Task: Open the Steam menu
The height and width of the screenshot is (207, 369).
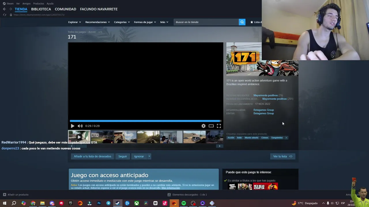Action: point(10,3)
